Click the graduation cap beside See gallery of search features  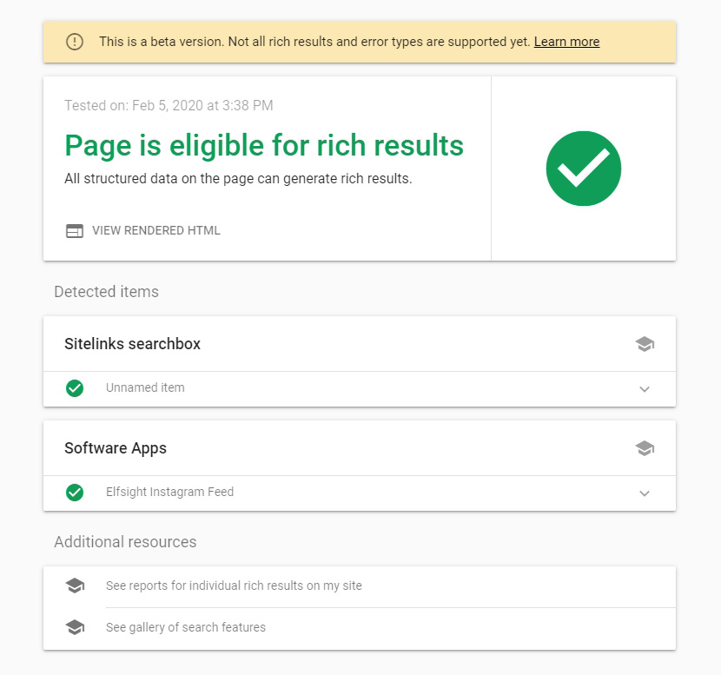tap(75, 626)
